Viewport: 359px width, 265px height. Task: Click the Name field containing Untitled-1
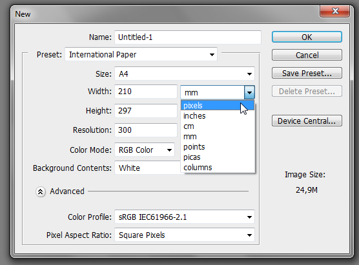tap(188, 37)
